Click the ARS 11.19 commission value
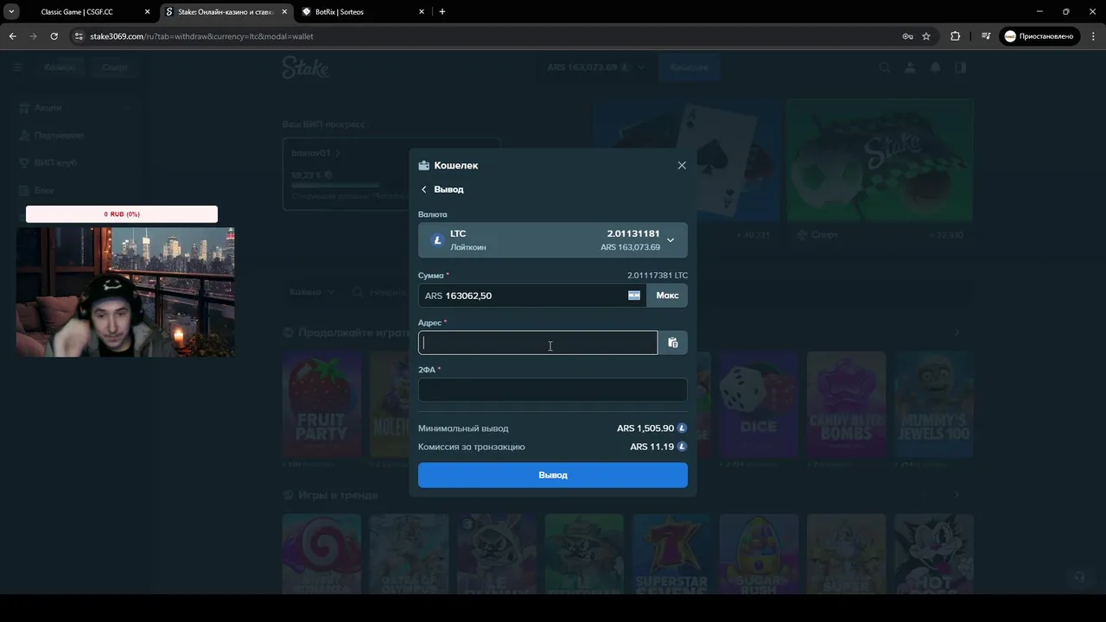The height and width of the screenshot is (622, 1106). (x=652, y=447)
